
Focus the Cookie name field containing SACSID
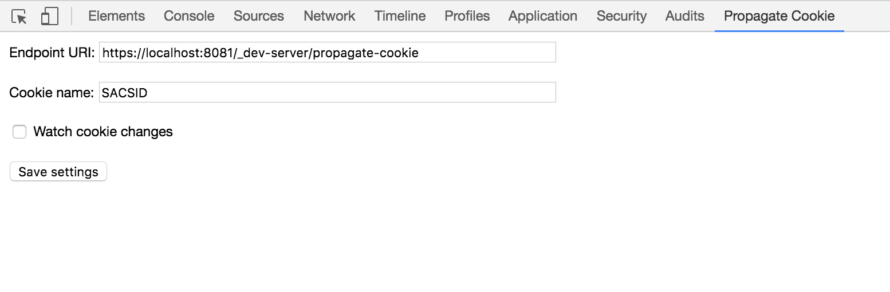328,92
